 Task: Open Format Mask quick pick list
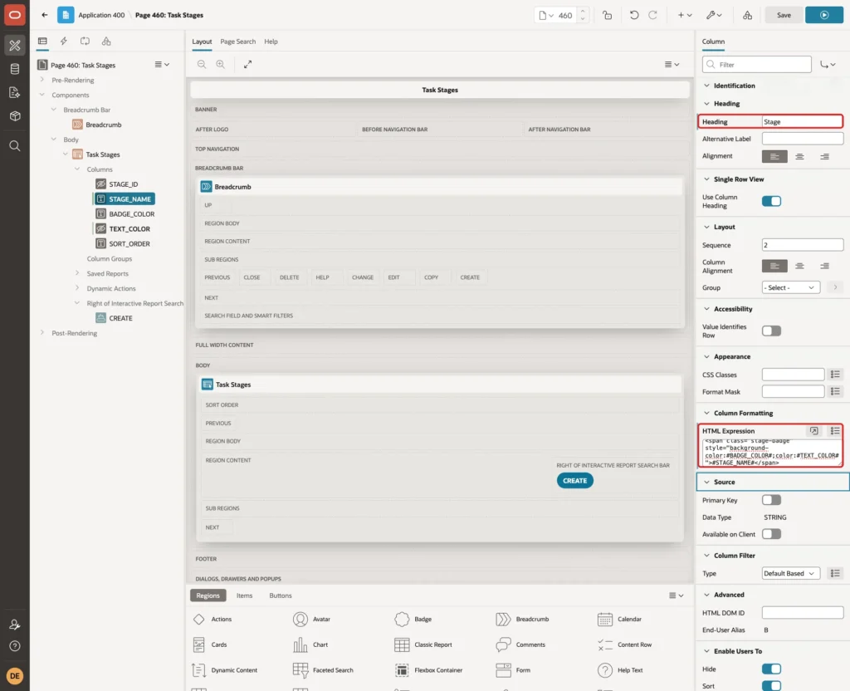coord(835,391)
